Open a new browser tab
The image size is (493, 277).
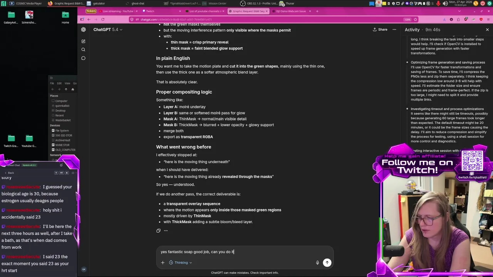click(317, 11)
